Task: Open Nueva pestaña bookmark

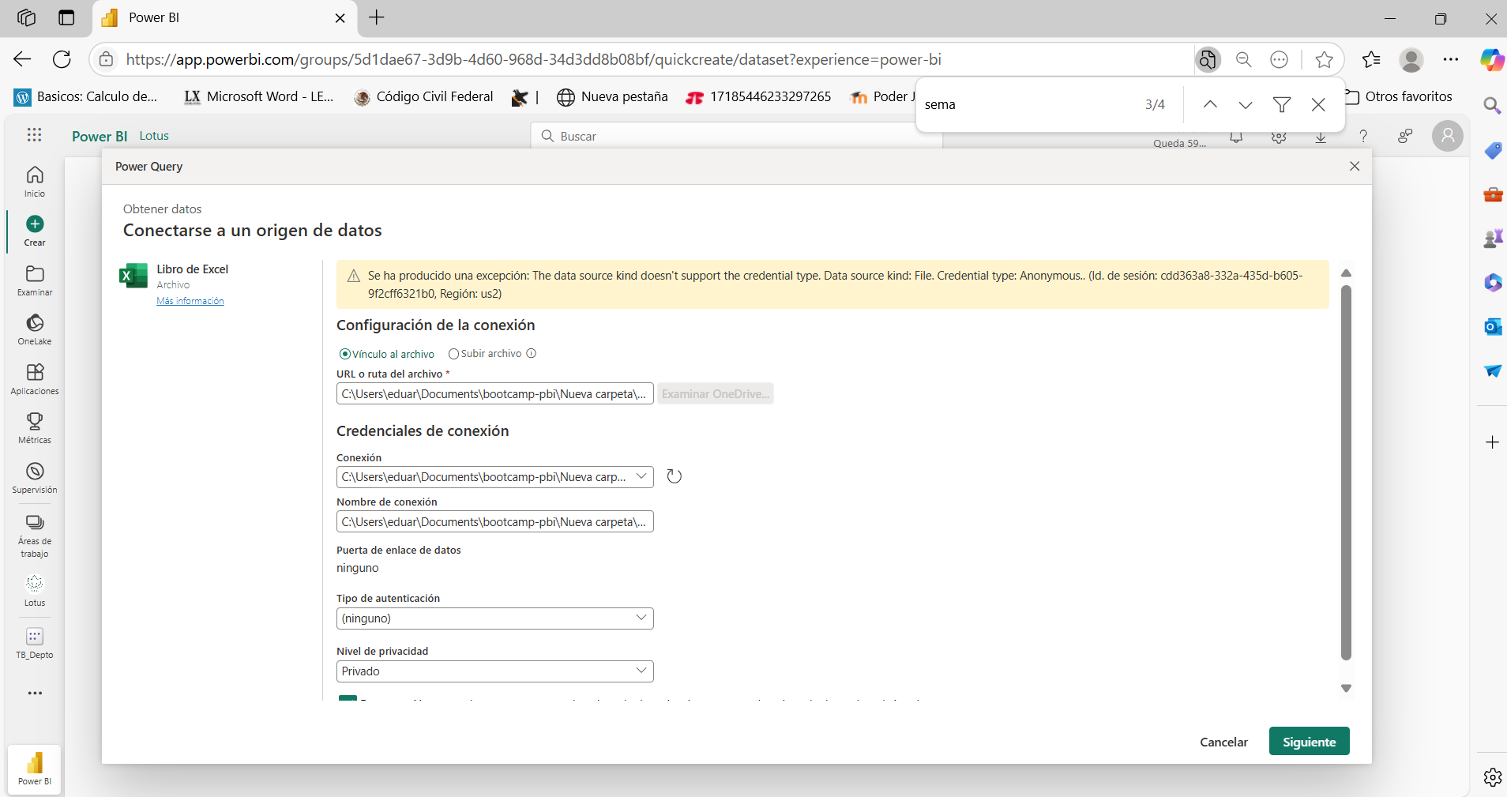Action: click(x=612, y=96)
